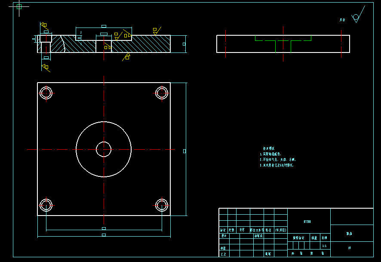Pick the hole-spacing dimension value below the plan view

tap(104, 228)
